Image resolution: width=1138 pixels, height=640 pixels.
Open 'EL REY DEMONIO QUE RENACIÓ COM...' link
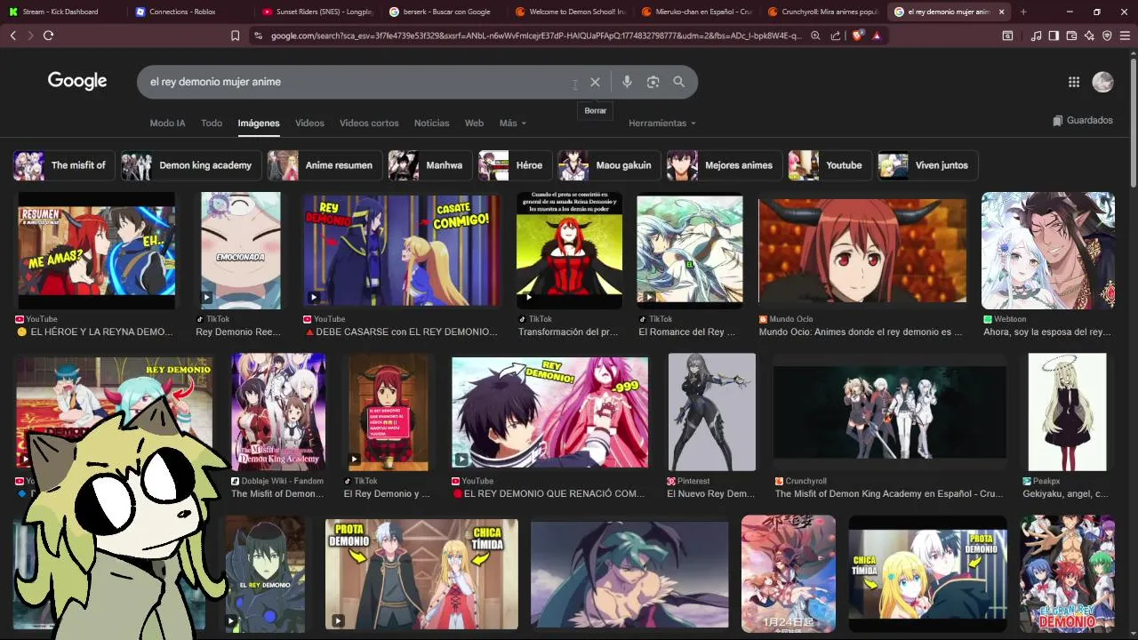point(547,493)
